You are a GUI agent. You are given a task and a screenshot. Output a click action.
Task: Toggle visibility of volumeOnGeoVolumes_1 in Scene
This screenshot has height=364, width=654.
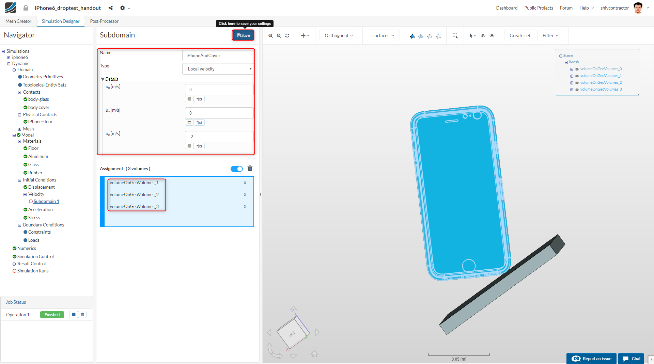[577, 76]
